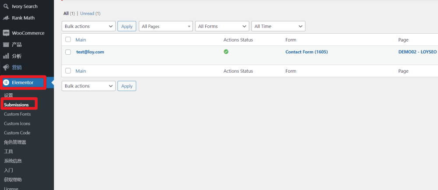This screenshot has height=190, width=438.
Task: Open the All Pages filter dropdown
Action: [x=166, y=26]
